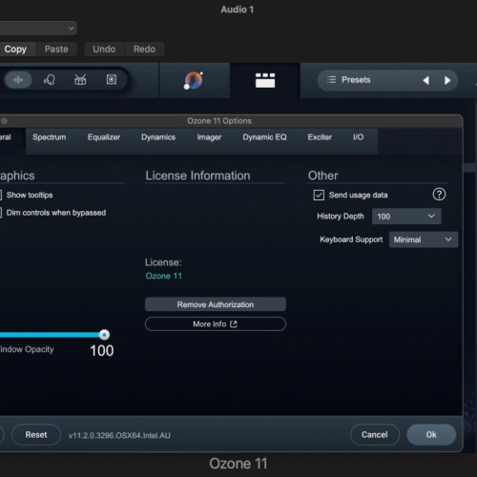477x477 pixels.
Task: Select the audio waveform view icon
Action: pyautogui.click(x=18, y=79)
